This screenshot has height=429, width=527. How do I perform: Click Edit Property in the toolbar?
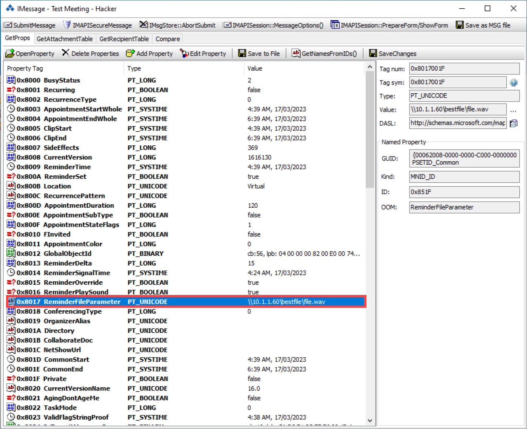(203, 54)
